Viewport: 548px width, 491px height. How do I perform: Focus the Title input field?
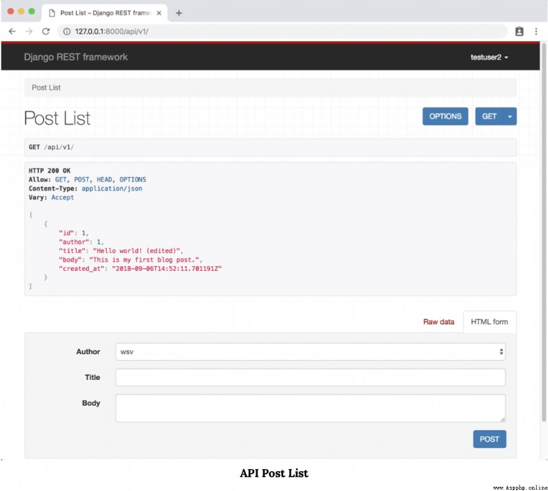click(310, 377)
